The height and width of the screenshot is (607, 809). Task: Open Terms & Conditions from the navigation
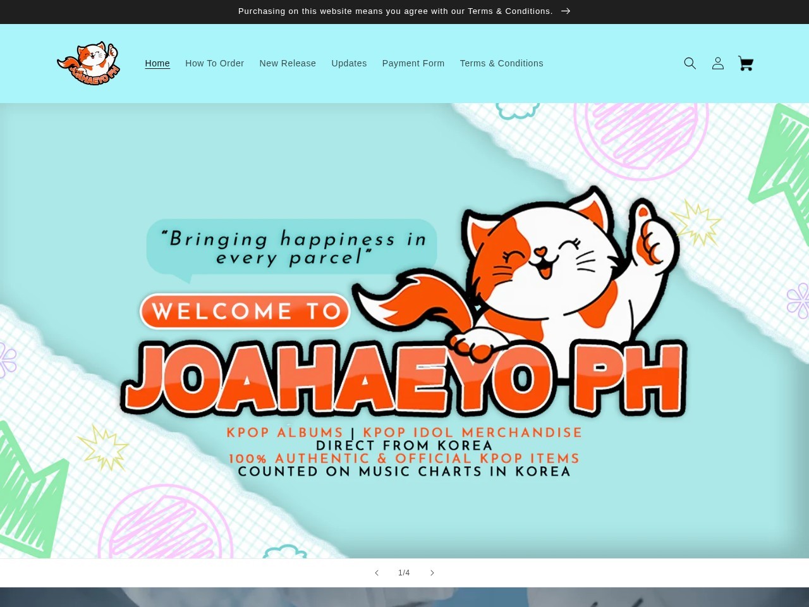pos(501,63)
